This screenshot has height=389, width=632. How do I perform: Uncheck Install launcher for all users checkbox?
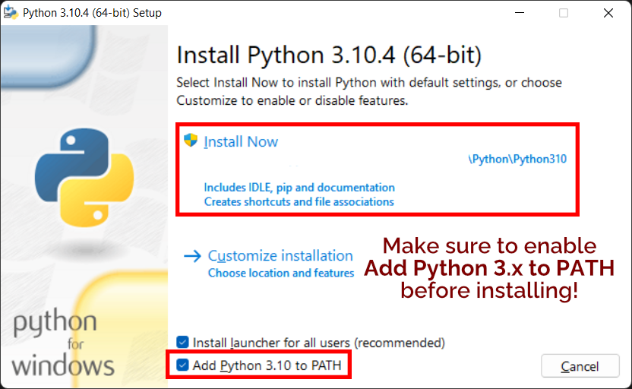[182, 343]
